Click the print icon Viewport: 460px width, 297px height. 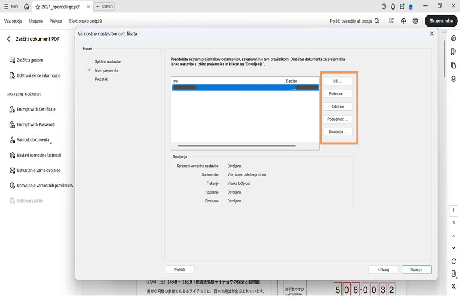415,20
